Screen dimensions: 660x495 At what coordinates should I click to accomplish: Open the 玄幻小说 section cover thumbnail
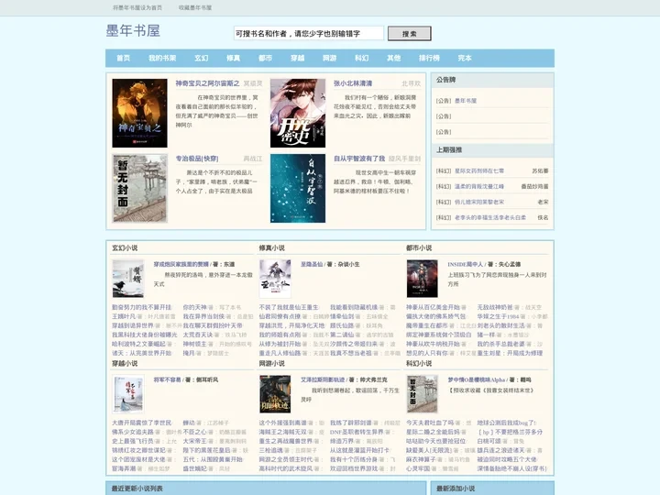click(x=128, y=279)
